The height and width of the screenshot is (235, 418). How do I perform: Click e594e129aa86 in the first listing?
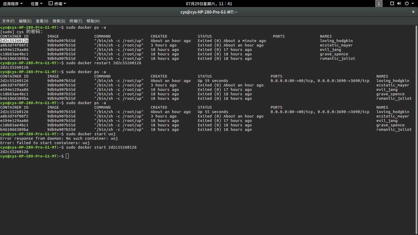(x=14, y=50)
